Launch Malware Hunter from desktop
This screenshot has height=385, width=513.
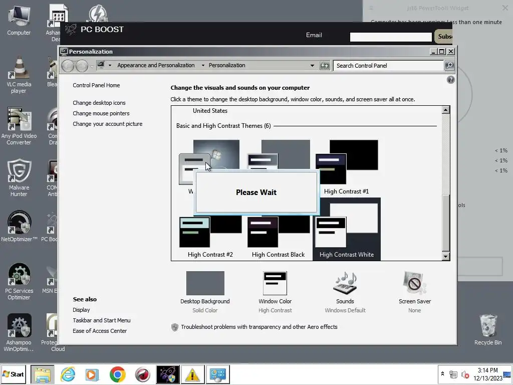point(19,178)
